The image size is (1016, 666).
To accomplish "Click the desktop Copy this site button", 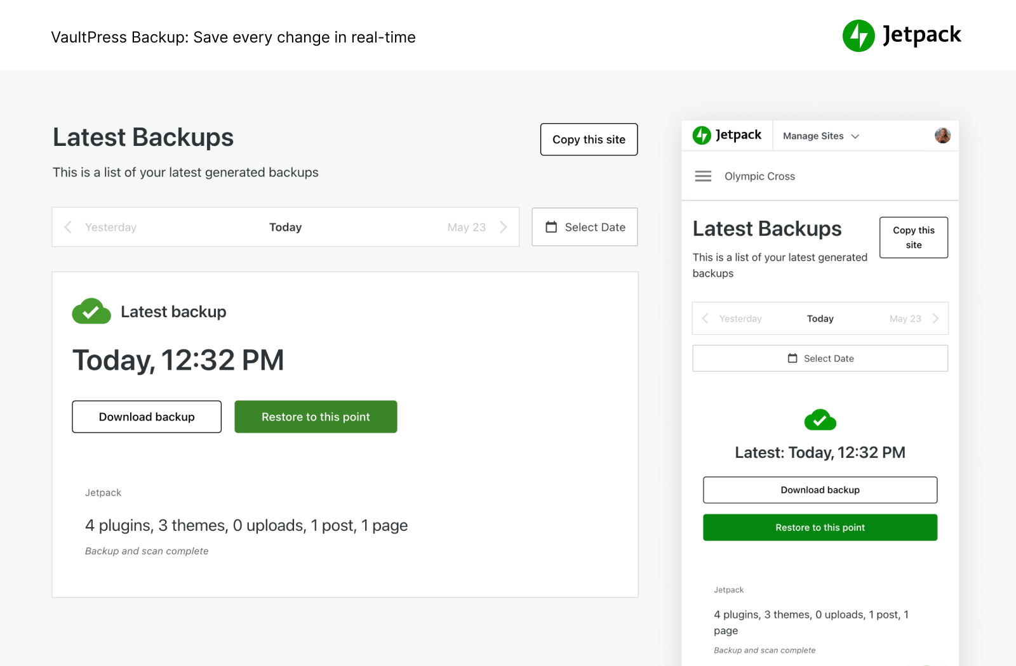I will point(589,140).
